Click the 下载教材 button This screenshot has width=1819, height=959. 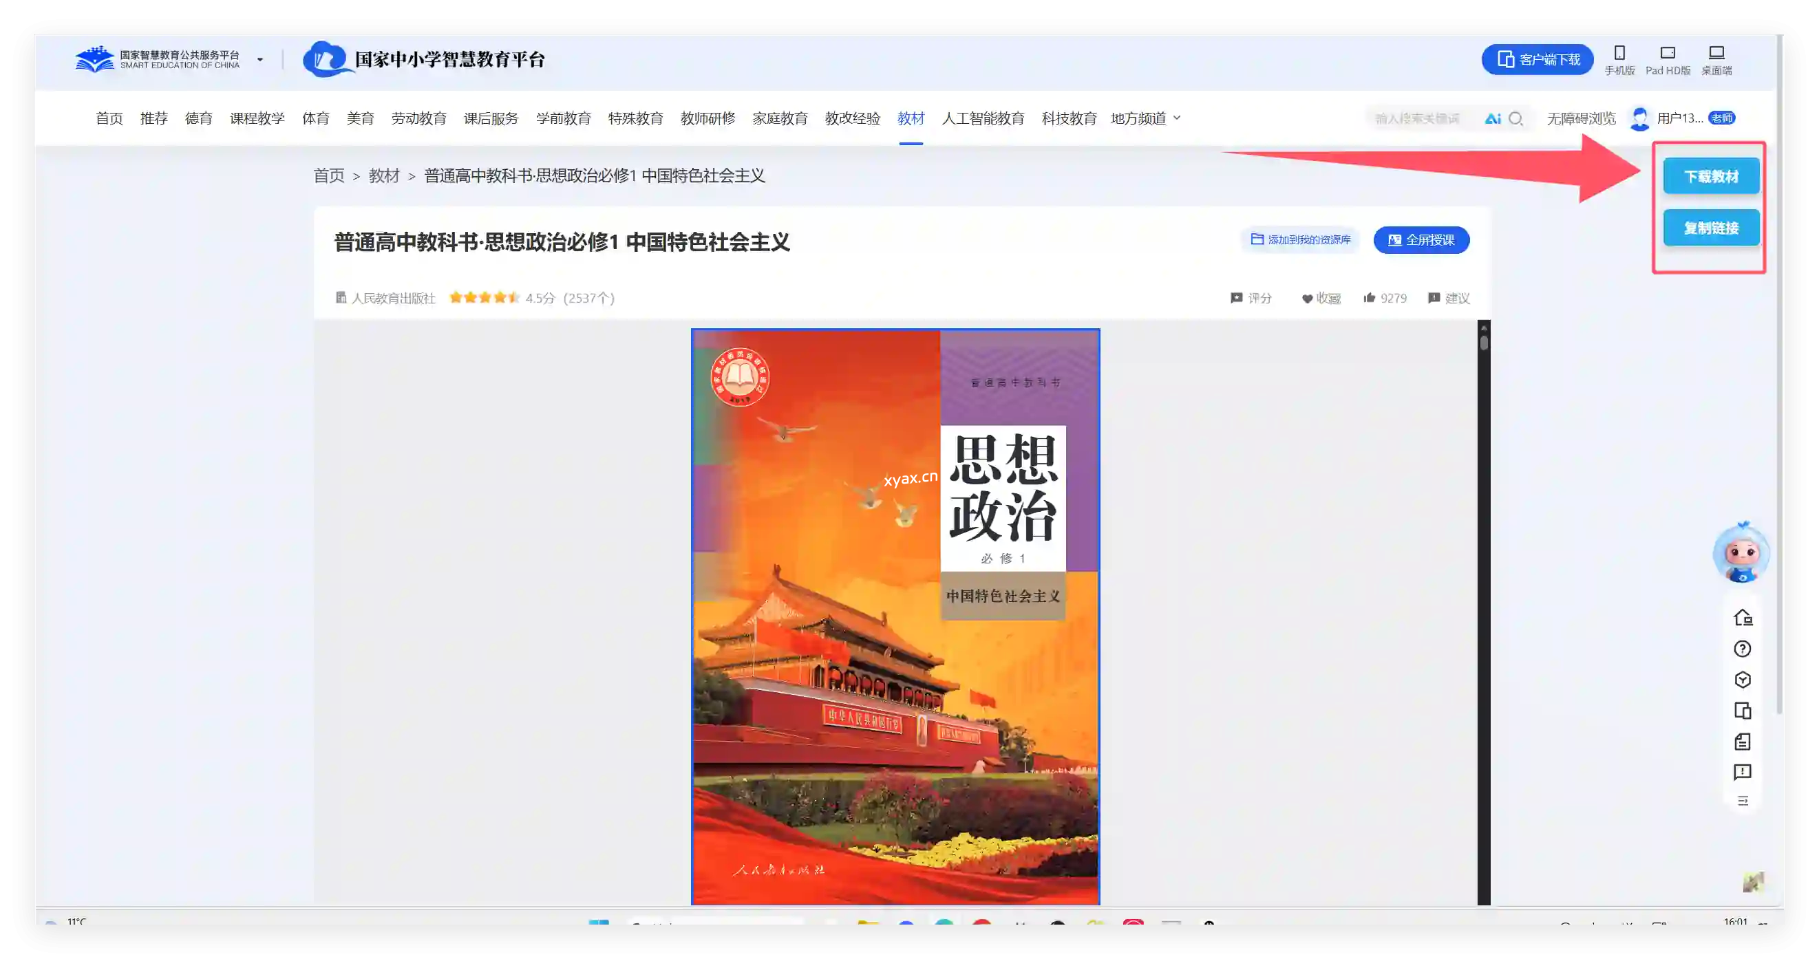pyautogui.click(x=1710, y=176)
